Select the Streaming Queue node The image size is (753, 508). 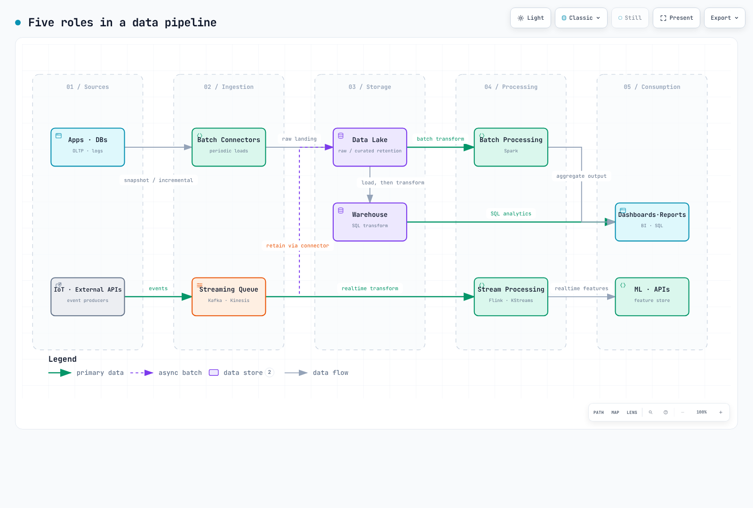229,297
